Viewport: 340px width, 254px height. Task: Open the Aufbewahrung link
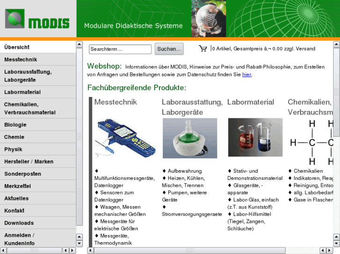click(x=185, y=171)
